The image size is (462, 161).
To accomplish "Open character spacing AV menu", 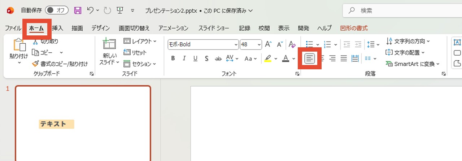I will [x=232, y=58].
